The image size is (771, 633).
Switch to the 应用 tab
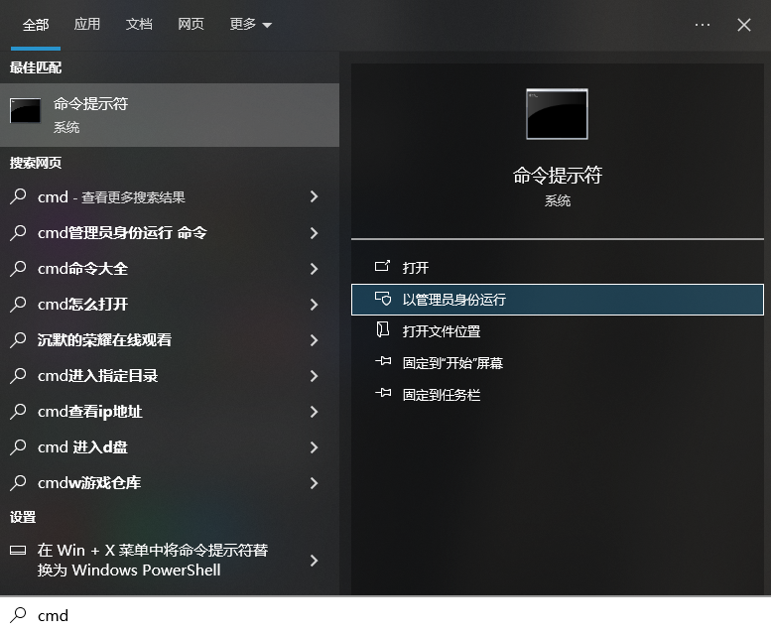(87, 24)
